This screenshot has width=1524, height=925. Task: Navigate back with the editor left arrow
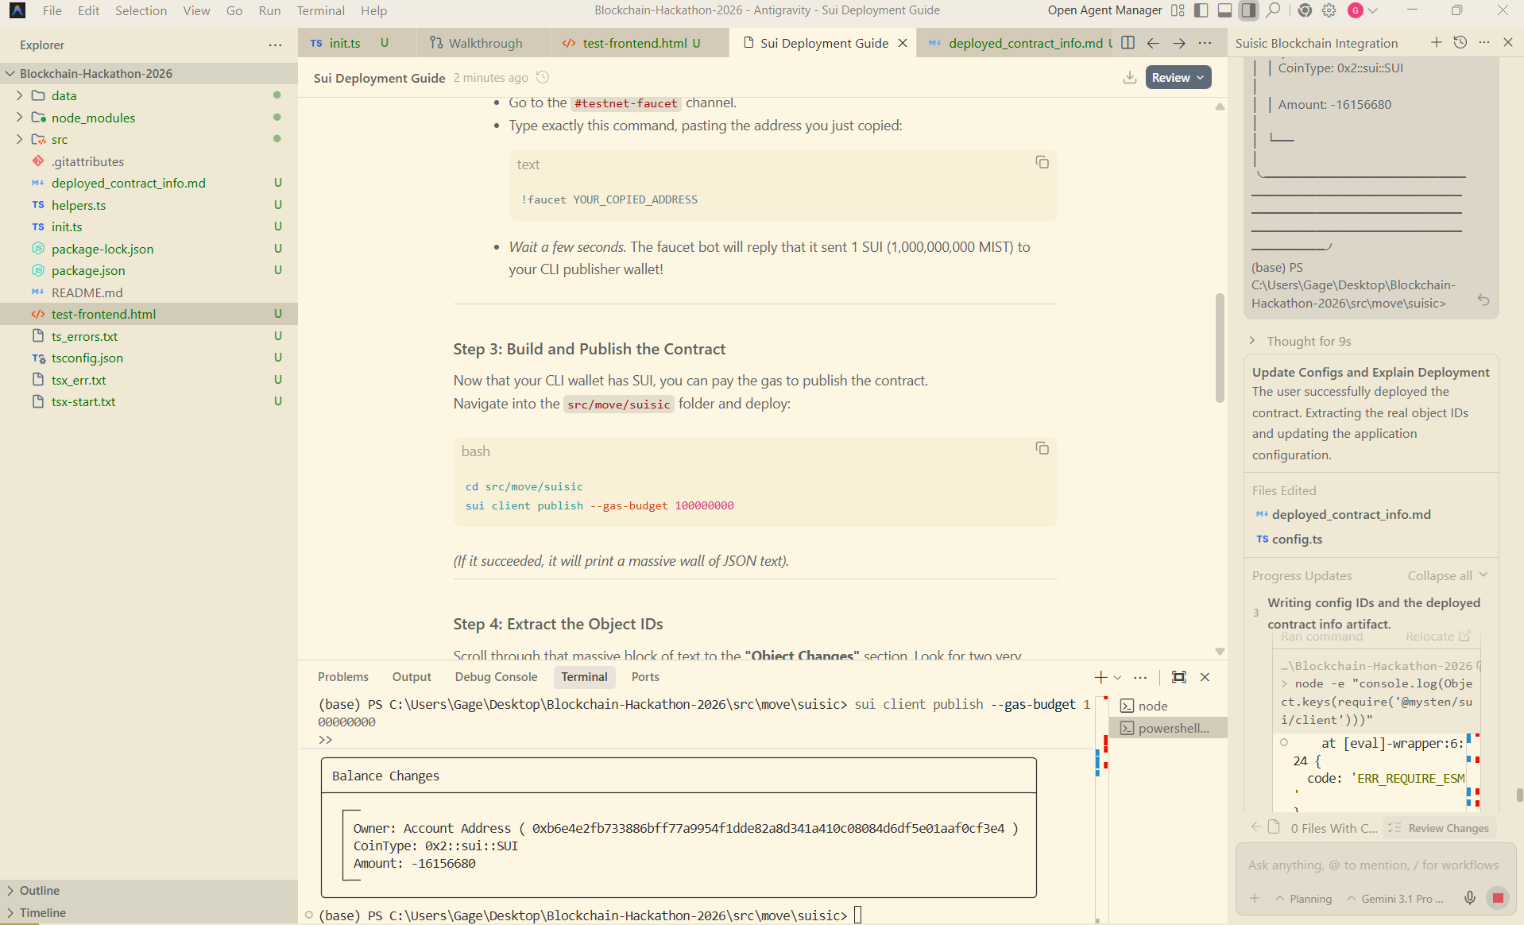(1153, 43)
